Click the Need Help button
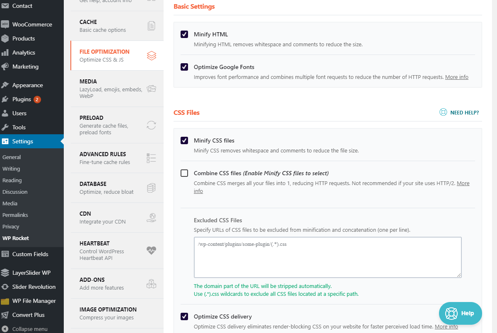Viewport: 497px width, 333px height. point(459,112)
